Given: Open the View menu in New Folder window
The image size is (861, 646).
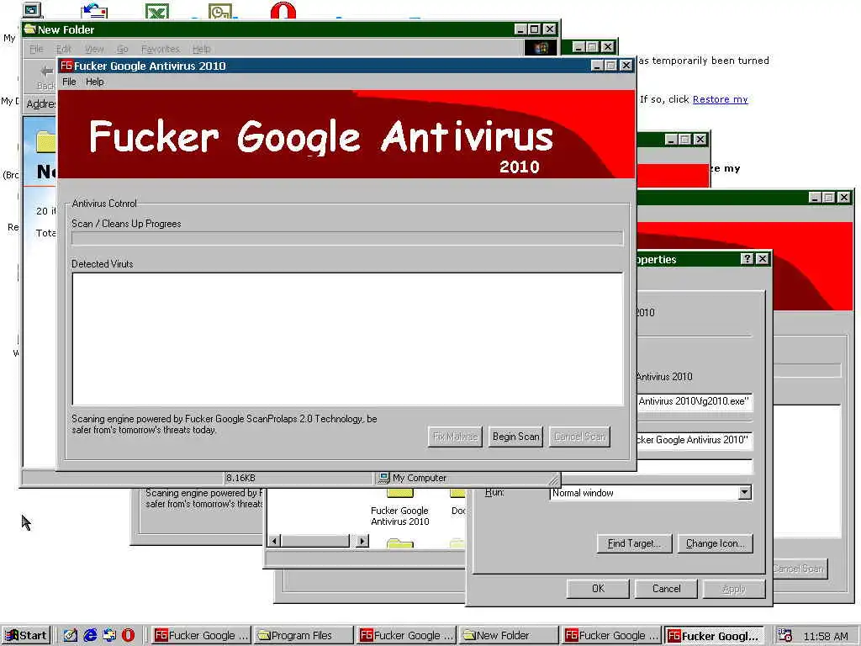Looking at the screenshot, I should 94,49.
